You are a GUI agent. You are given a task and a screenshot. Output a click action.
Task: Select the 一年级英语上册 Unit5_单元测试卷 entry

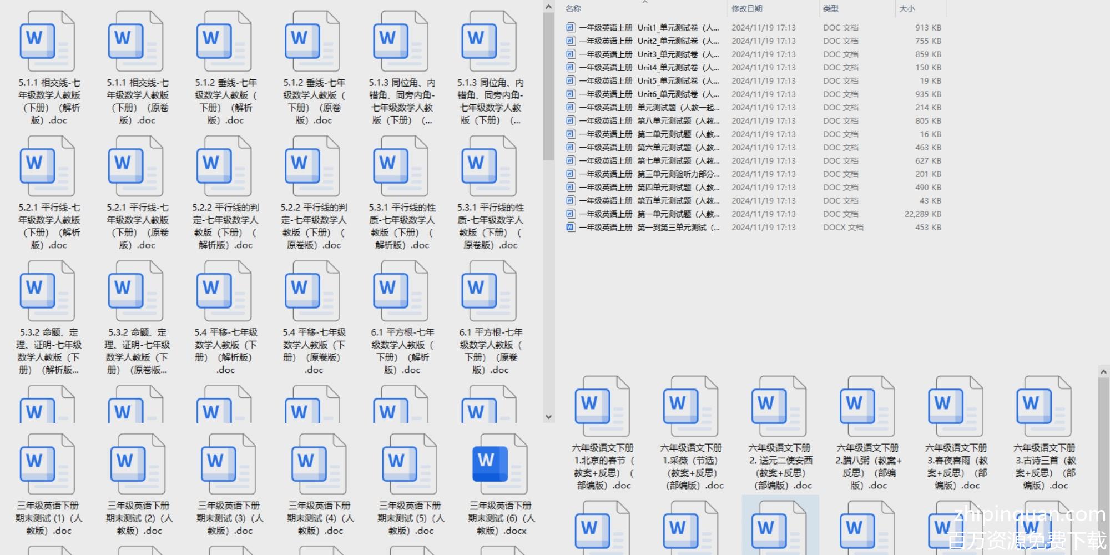754,81
